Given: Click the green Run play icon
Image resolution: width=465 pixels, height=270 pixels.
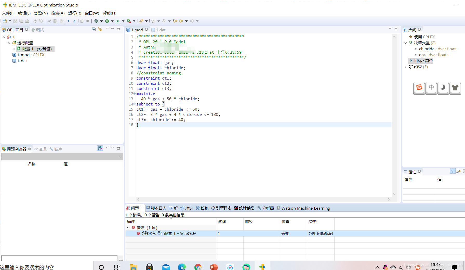Looking at the screenshot, I should click(107, 21).
